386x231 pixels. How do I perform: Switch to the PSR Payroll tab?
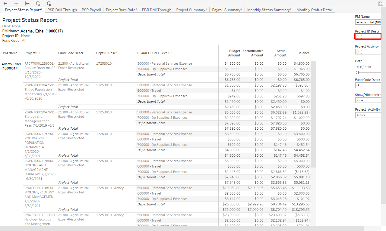[91, 10]
